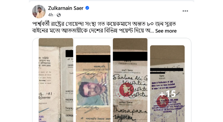This screenshot has width=223, height=122.
Task: Open the passport bearer photograph thumbnail
Action: [x=93, y=84]
